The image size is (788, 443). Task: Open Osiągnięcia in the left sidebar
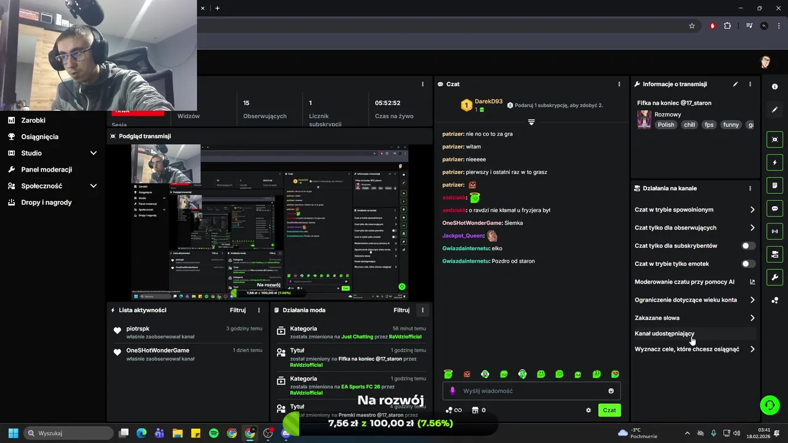[x=39, y=137]
